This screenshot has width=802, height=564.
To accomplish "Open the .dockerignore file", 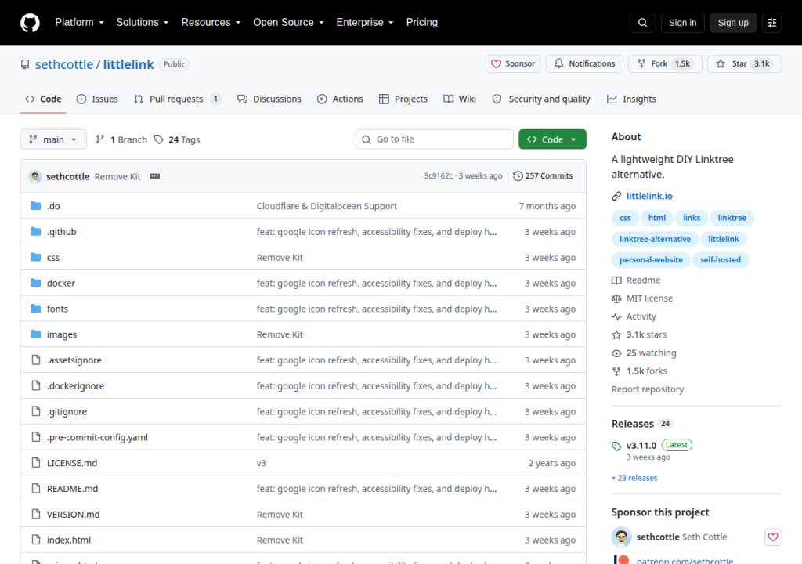I will coord(76,386).
